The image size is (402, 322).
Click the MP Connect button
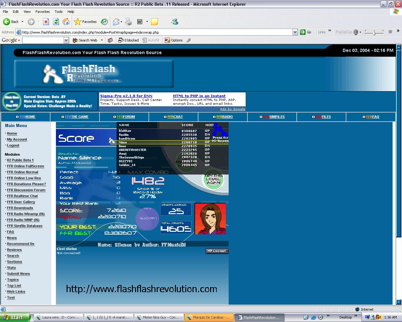pyautogui.click(x=217, y=251)
